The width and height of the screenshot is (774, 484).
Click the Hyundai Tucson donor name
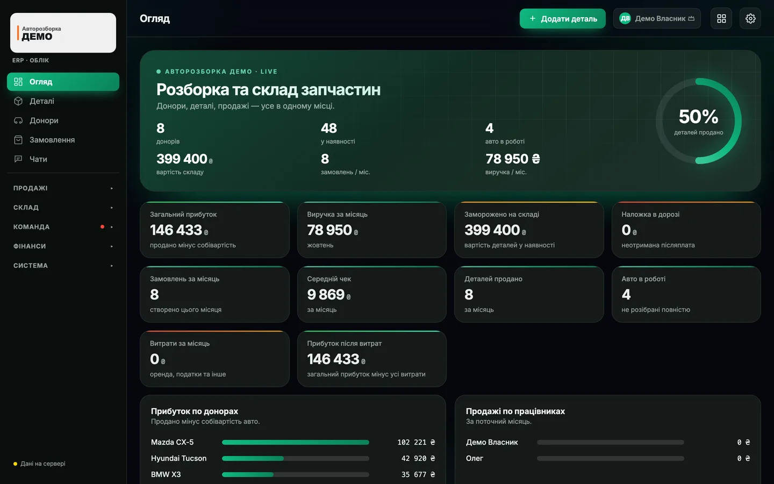pyautogui.click(x=178, y=458)
